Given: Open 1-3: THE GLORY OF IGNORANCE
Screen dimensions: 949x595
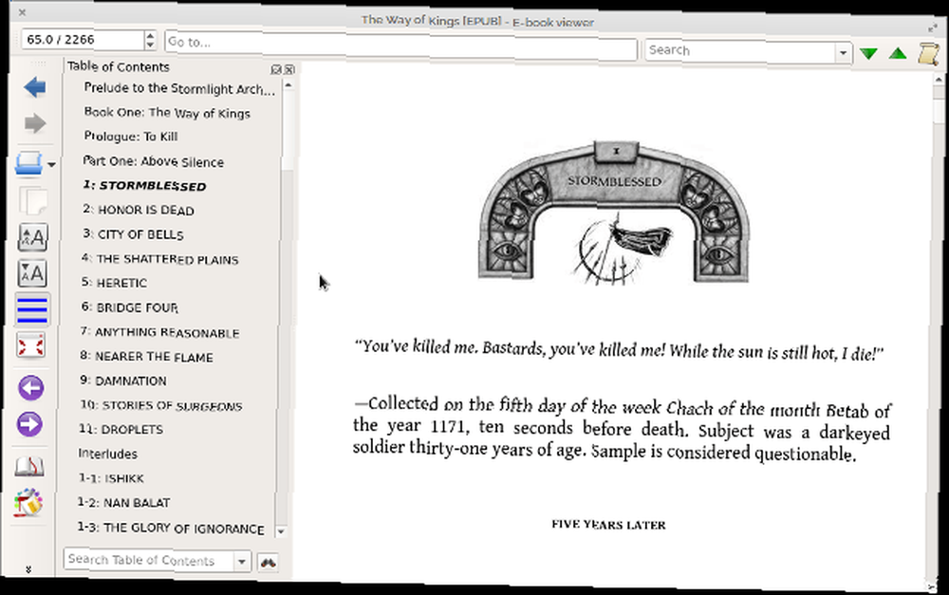Looking at the screenshot, I should 171,528.
